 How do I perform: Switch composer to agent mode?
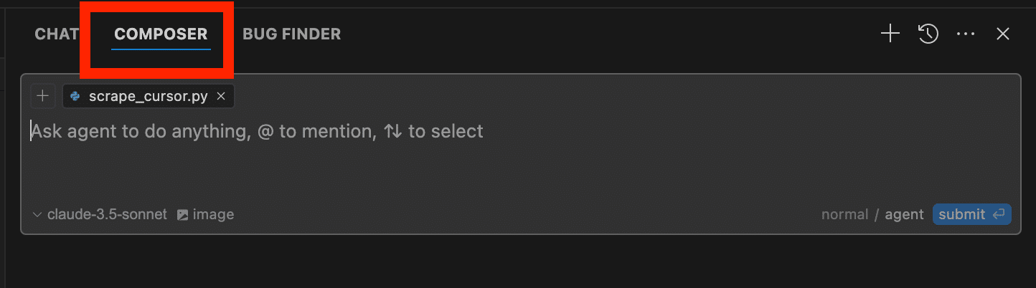(x=904, y=214)
